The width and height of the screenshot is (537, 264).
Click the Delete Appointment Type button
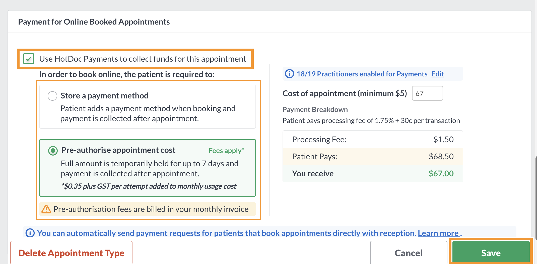(x=71, y=252)
